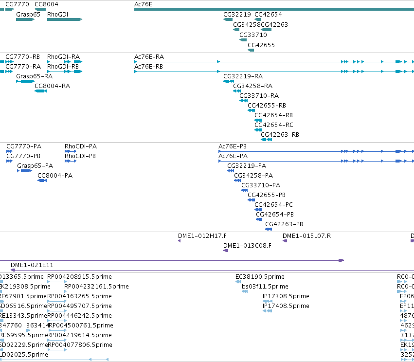Select EST RP004163265.5prime
The width and height of the screenshot is (414, 362).
point(79,296)
